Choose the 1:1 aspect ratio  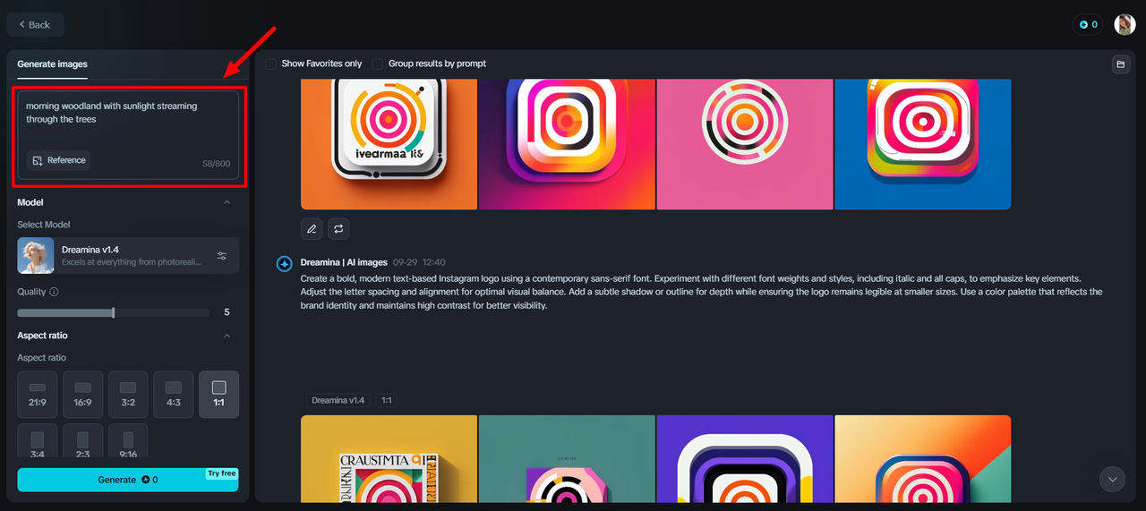219,395
